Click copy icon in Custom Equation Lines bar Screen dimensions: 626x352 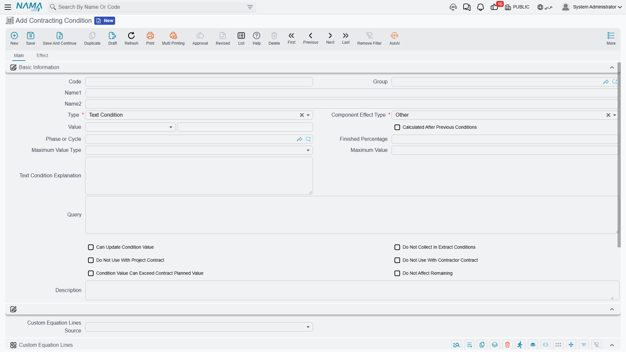(x=482, y=345)
